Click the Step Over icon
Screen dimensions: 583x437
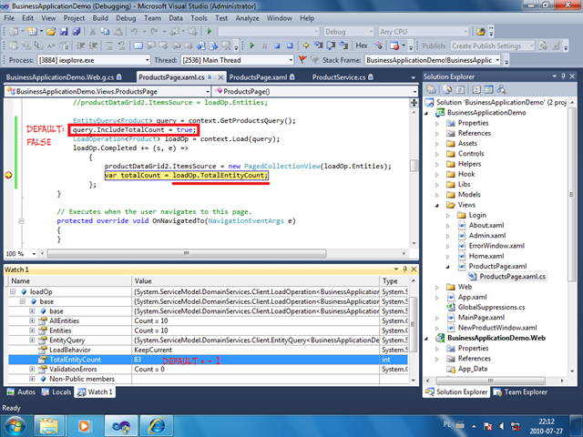point(331,46)
